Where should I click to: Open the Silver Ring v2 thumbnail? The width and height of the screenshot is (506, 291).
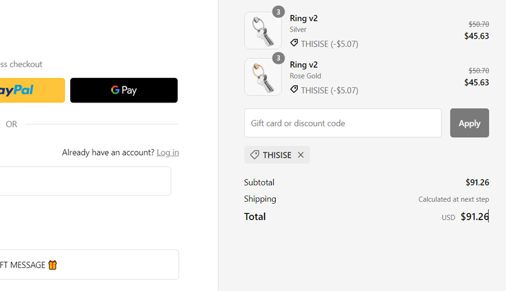262,30
